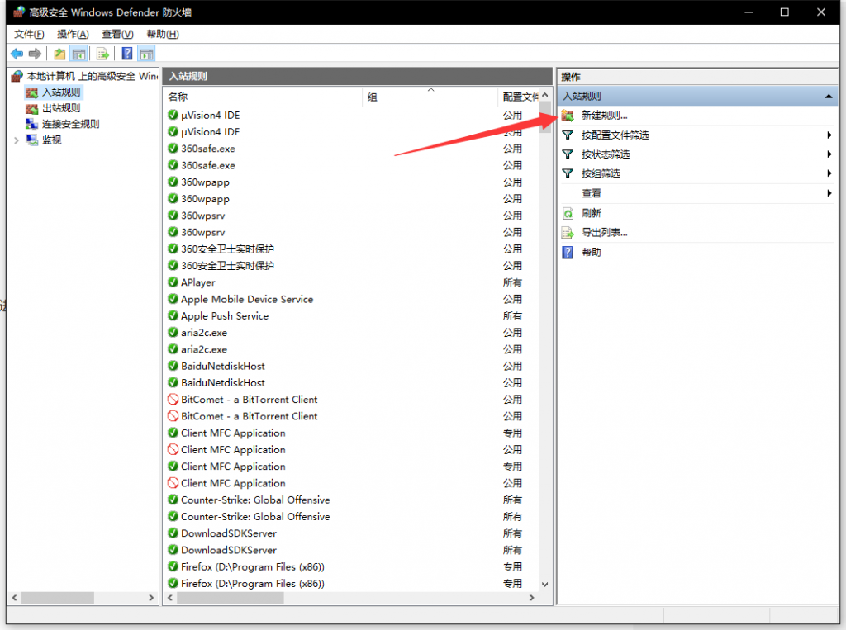Click the rules list vertical scrollbar down arrow
846x630 pixels.
tap(544, 584)
